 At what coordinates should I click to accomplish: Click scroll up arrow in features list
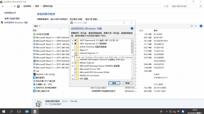[x=132, y=40]
